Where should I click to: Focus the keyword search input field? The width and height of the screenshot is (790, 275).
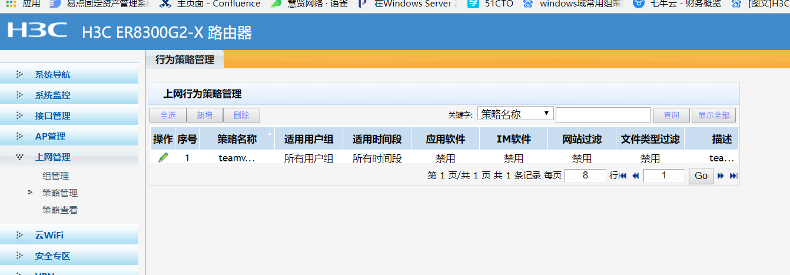(x=603, y=115)
